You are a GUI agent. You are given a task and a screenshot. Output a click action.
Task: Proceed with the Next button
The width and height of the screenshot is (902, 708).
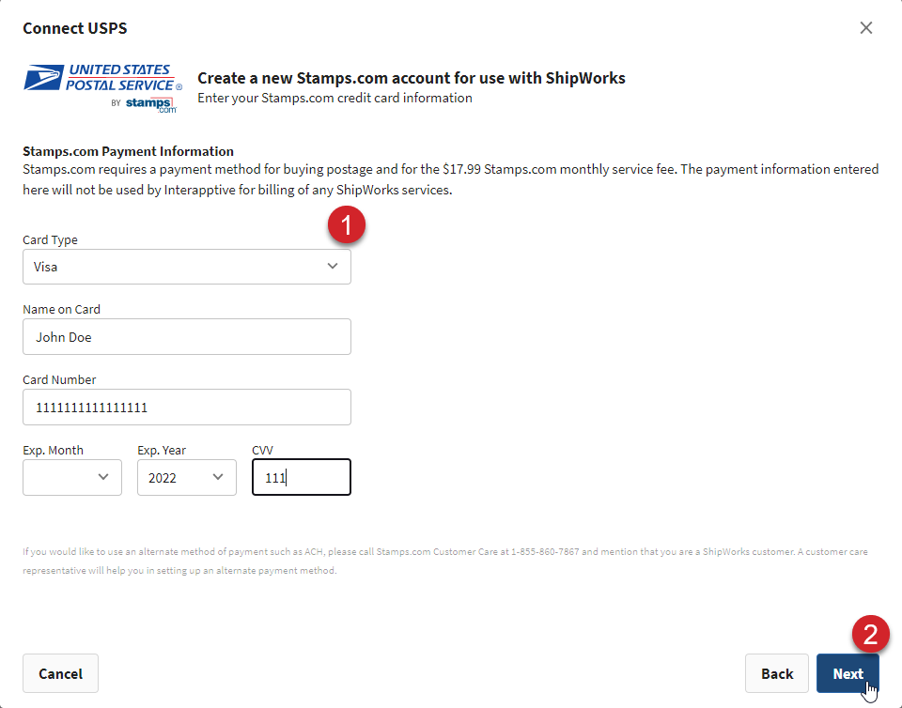tap(848, 673)
